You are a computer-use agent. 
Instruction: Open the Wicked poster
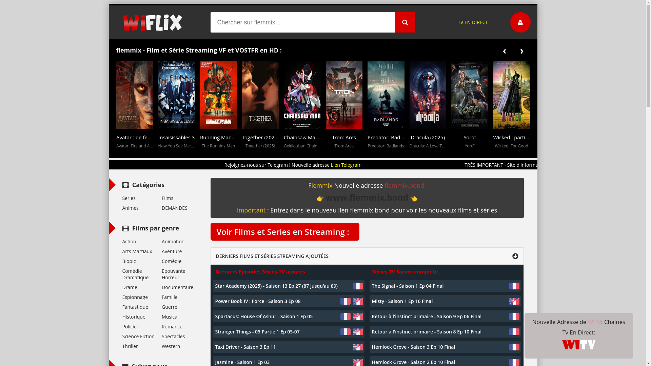pyautogui.click(x=512, y=95)
